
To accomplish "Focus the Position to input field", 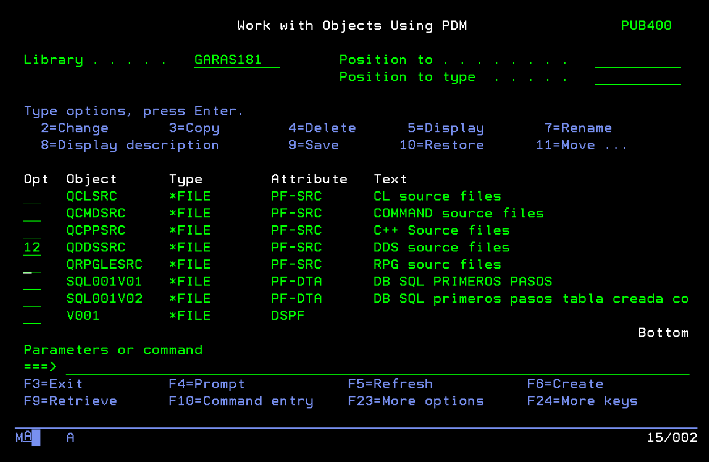I will pyautogui.click(x=638, y=60).
